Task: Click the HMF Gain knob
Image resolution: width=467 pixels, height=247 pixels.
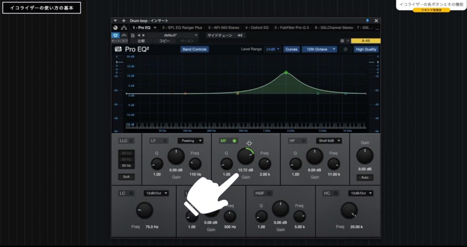Action: click(x=280, y=208)
